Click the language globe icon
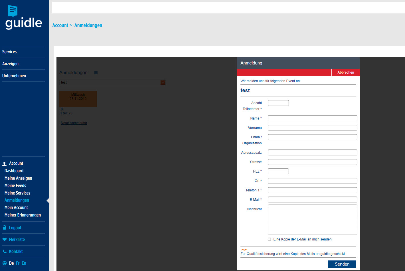 pyautogui.click(x=5, y=263)
